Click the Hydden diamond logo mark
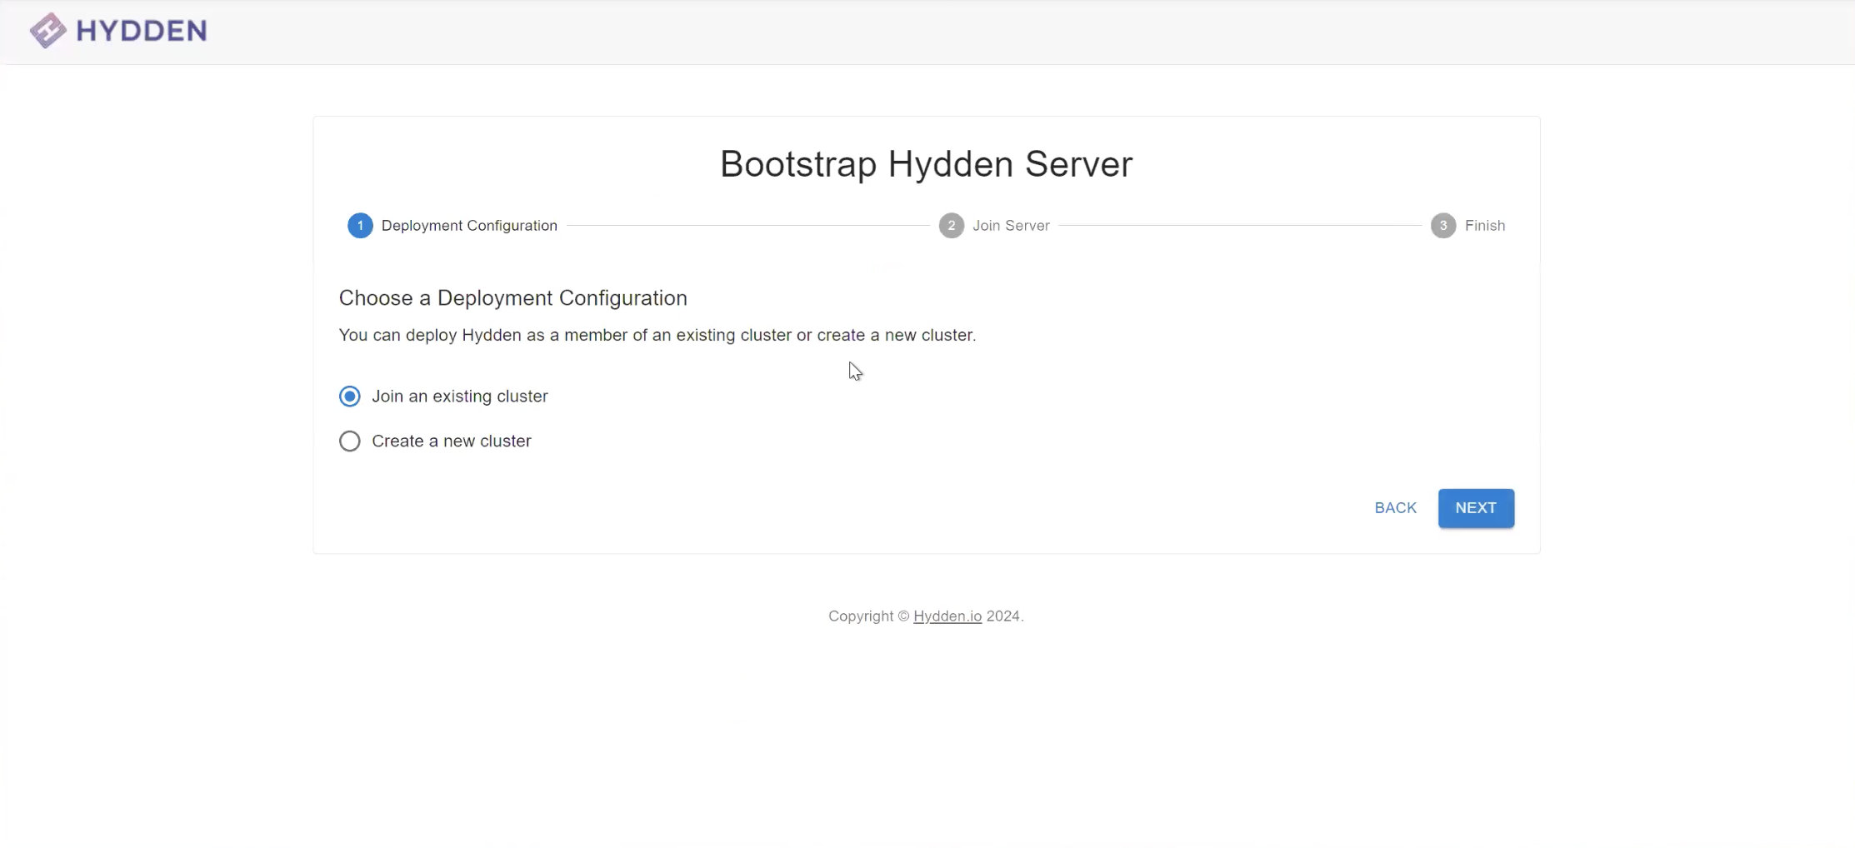 click(x=48, y=30)
